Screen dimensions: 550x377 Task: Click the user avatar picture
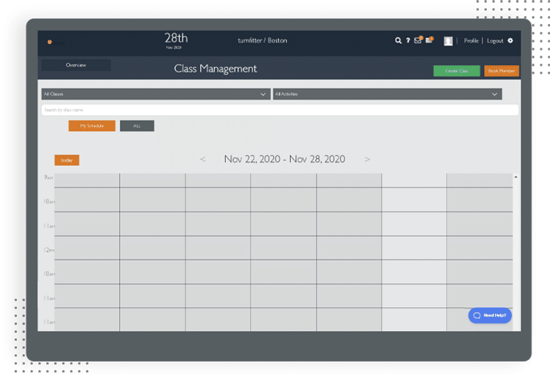click(x=448, y=41)
